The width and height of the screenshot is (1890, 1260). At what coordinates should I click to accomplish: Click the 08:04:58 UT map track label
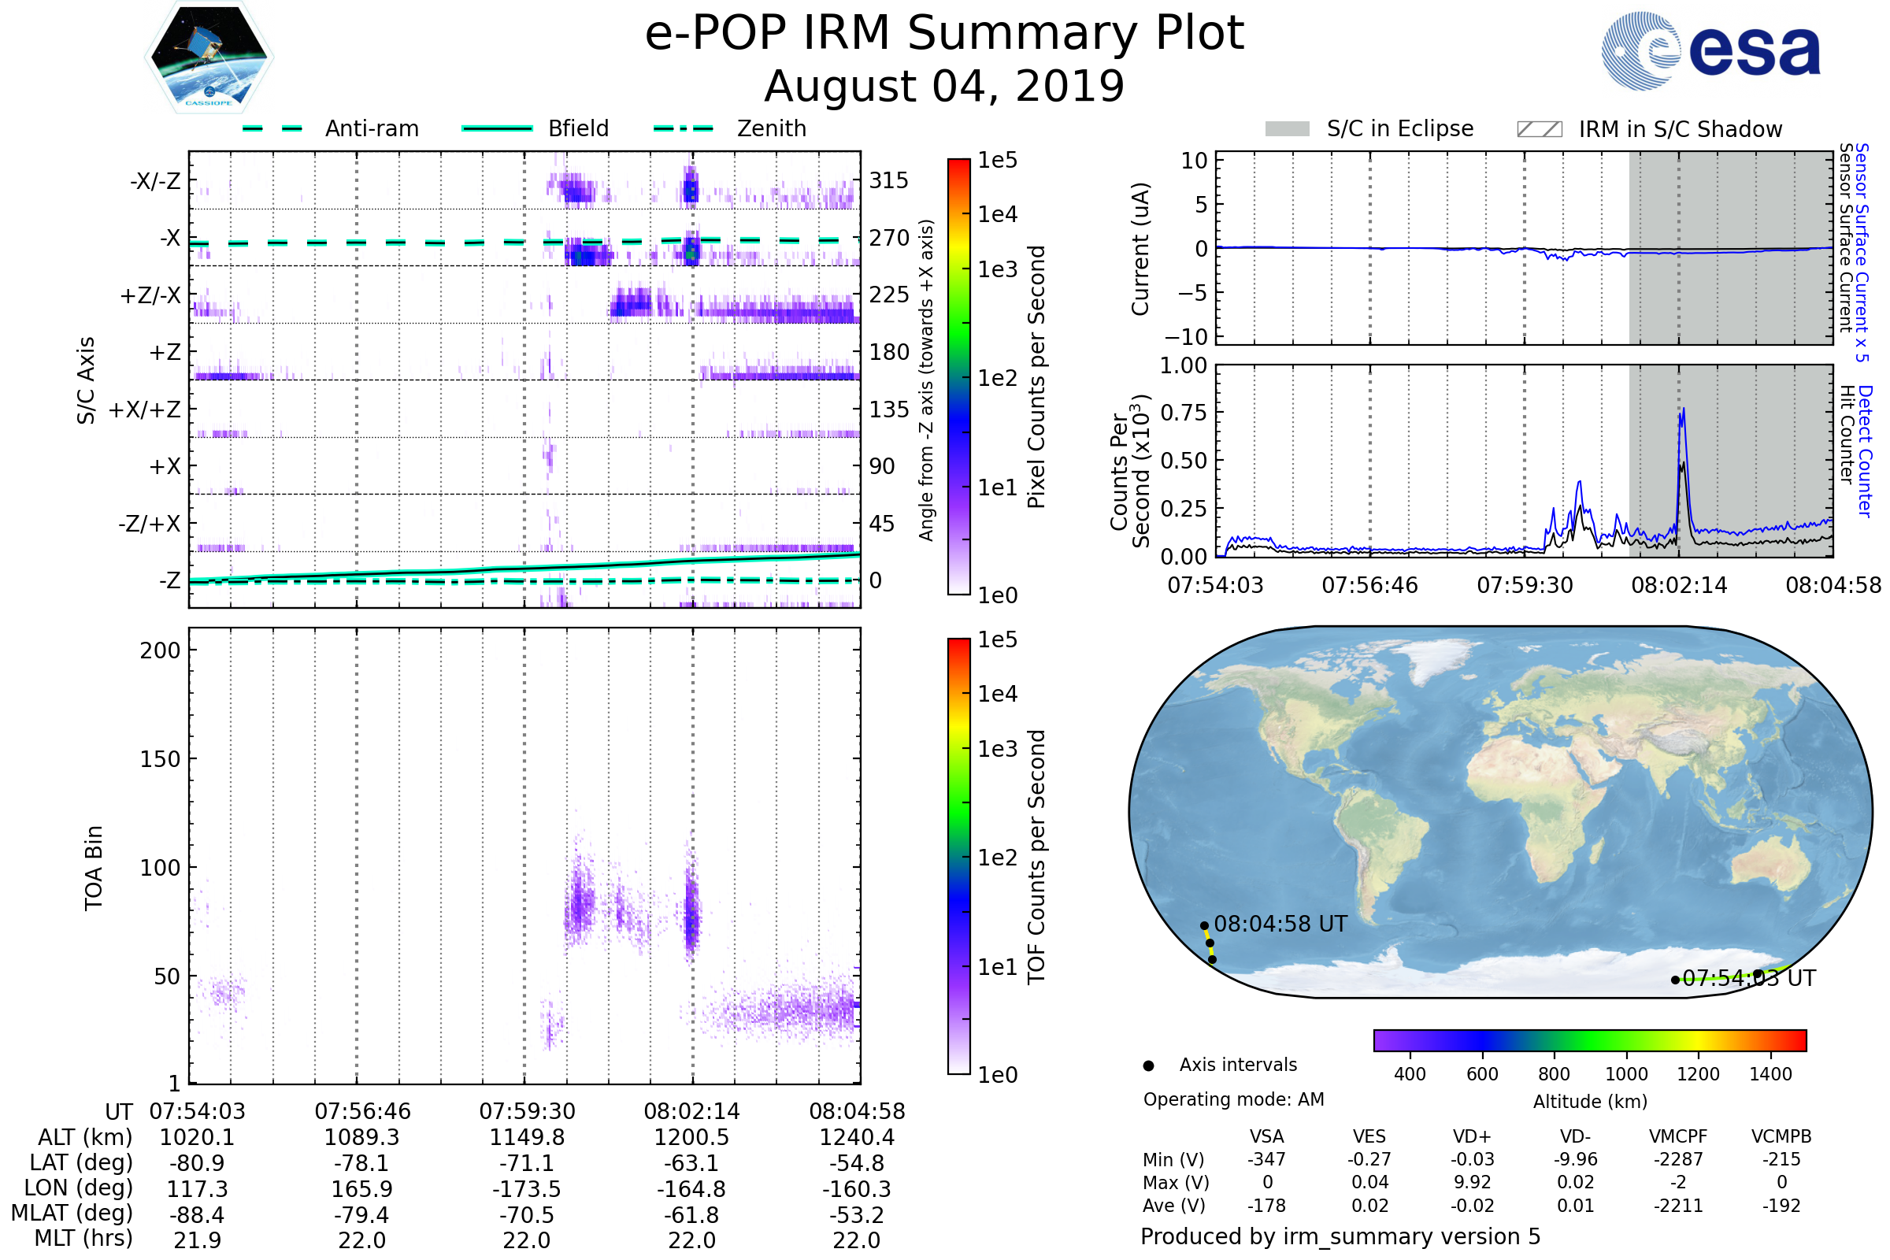tap(1280, 924)
